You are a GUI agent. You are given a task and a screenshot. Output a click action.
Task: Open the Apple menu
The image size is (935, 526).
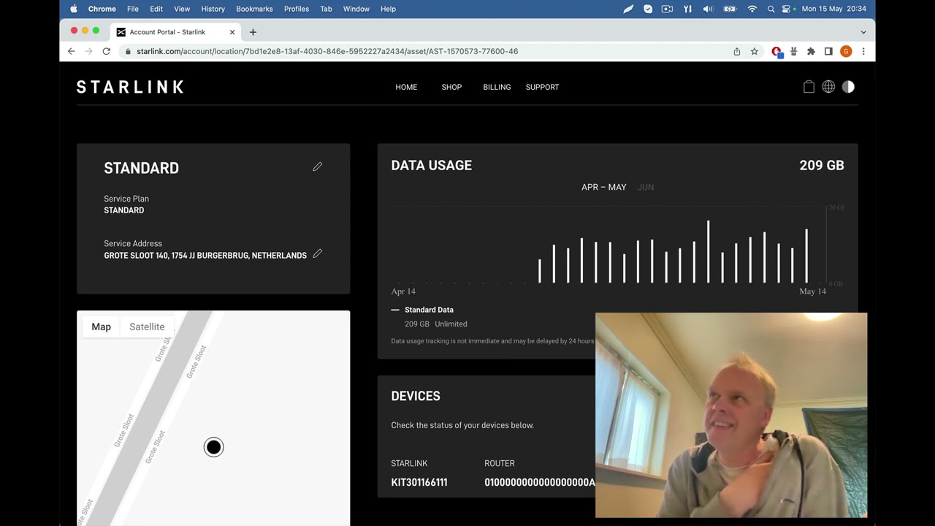coord(74,9)
